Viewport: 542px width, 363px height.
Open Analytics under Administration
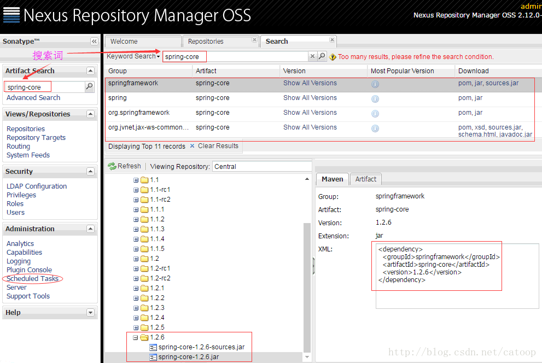click(x=20, y=243)
